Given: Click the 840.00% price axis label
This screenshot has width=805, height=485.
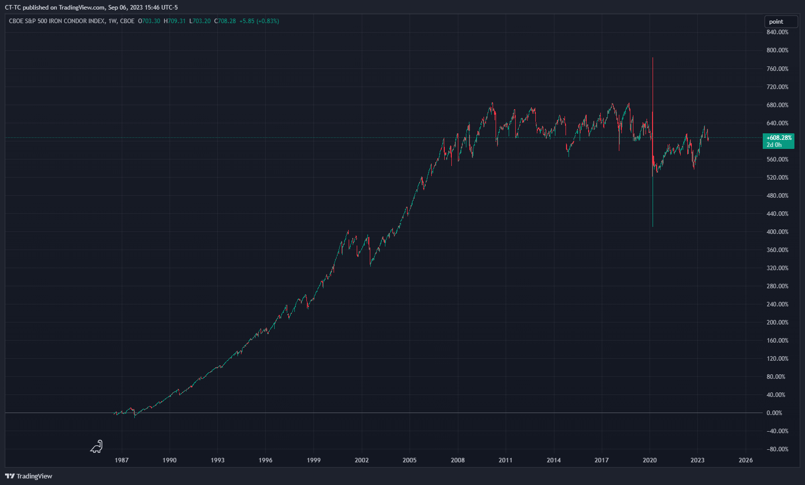Looking at the screenshot, I should coord(777,32).
